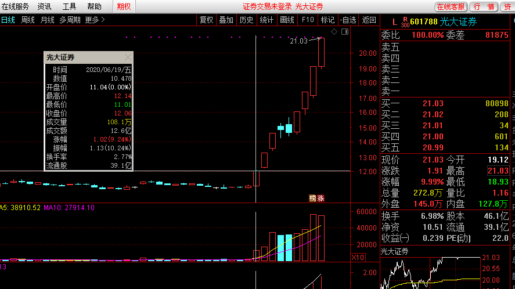Click the 证券交易未登录 title text
The image size is (515, 289).
267,6
